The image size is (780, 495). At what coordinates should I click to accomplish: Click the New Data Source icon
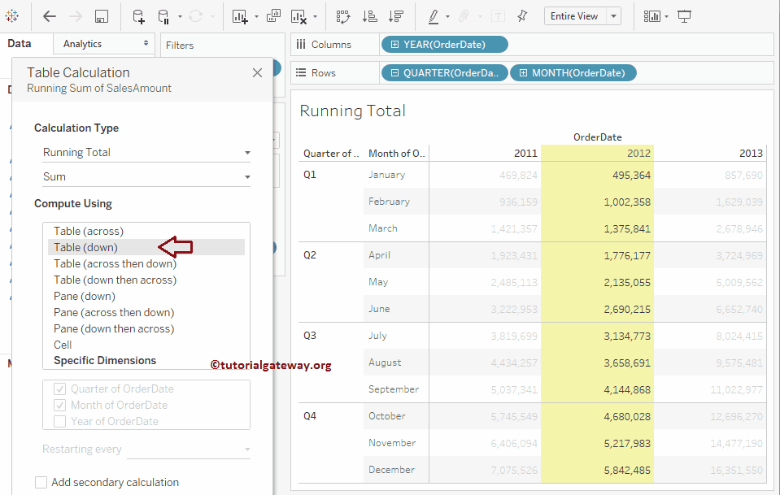click(138, 16)
